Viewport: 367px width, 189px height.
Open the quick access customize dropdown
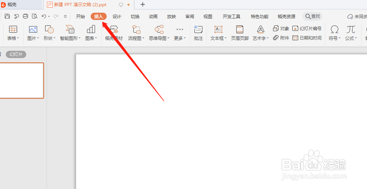tap(65, 17)
